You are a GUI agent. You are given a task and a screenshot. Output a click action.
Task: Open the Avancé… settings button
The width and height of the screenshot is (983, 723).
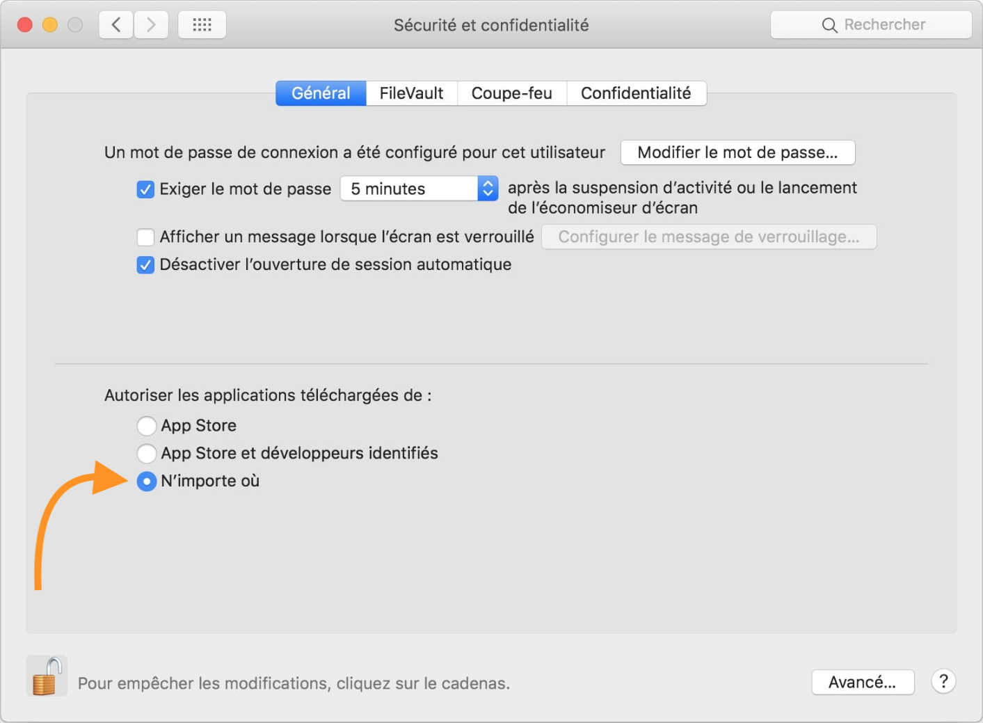(862, 682)
